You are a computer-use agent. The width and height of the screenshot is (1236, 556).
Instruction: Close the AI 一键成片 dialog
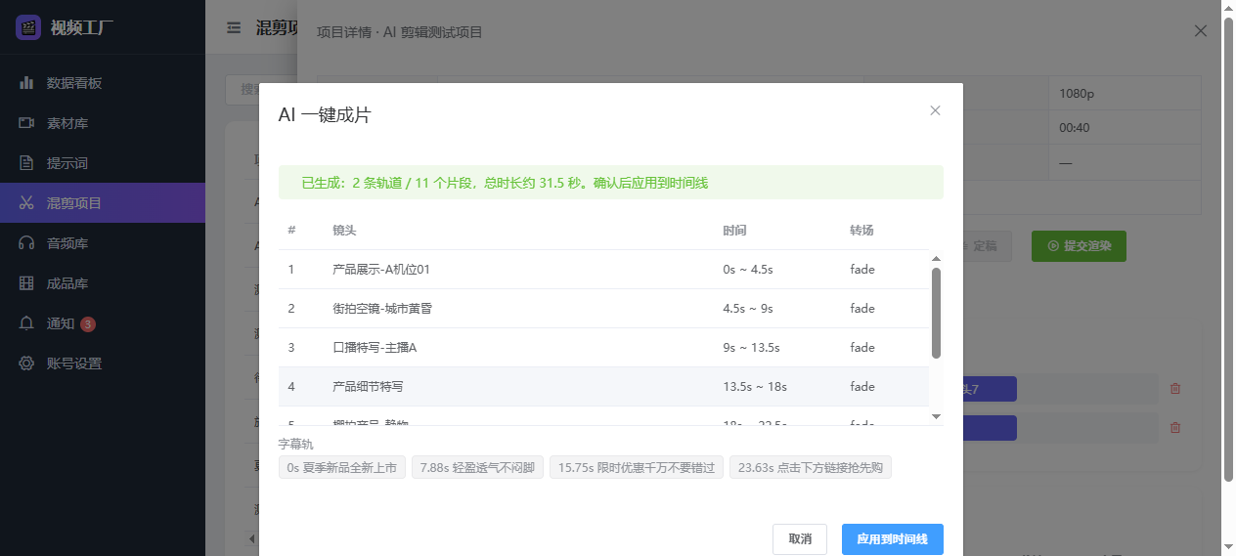pyautogui.click(x=935, y=110)
